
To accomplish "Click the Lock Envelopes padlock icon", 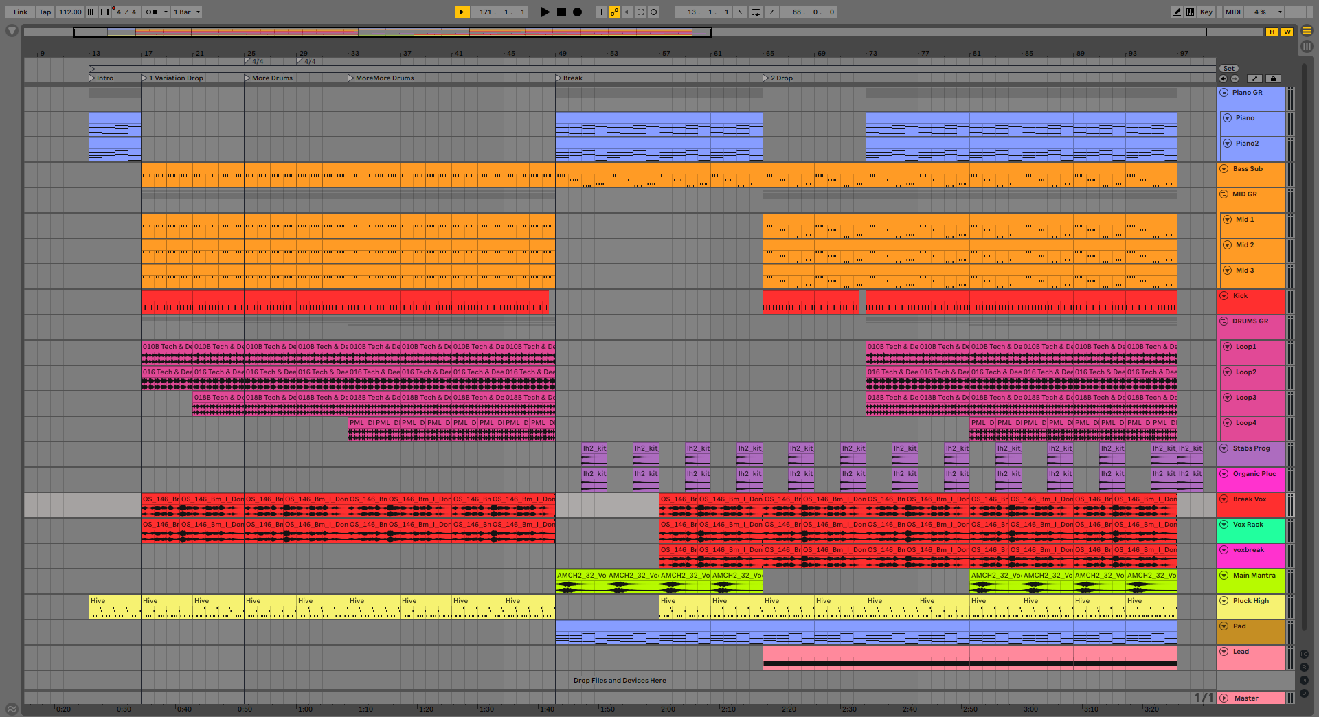I will [1272, 78].
